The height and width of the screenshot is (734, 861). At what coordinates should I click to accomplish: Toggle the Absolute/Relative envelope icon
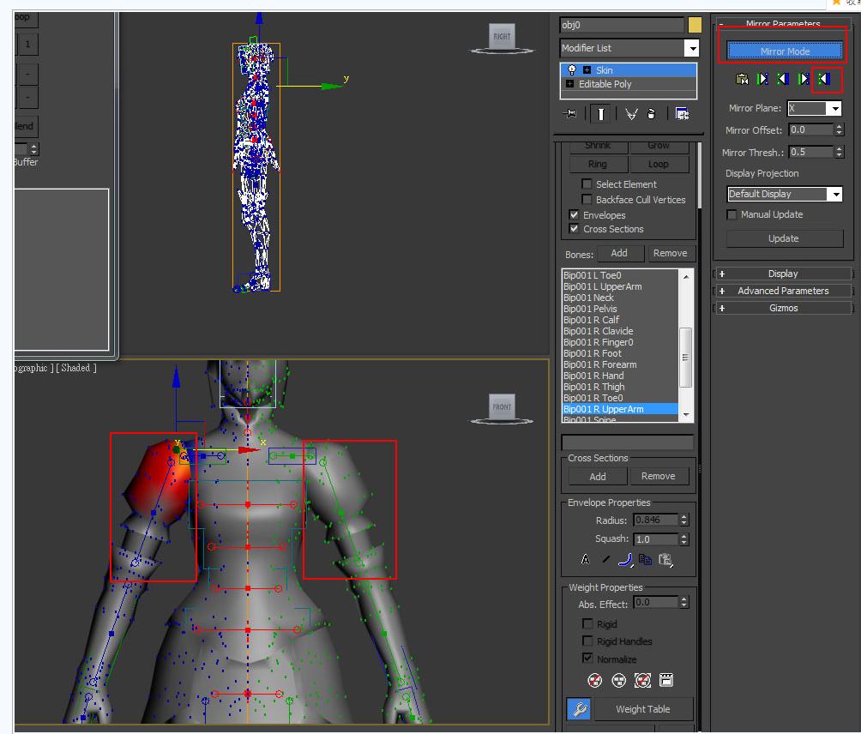coord(586,559)
